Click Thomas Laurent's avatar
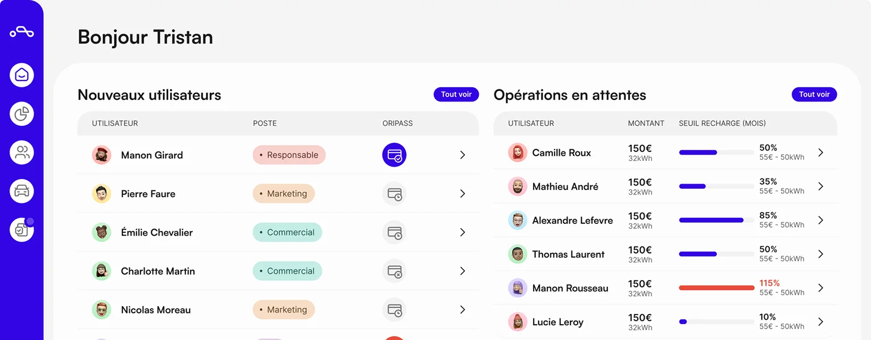 click(x=518, y=254)
